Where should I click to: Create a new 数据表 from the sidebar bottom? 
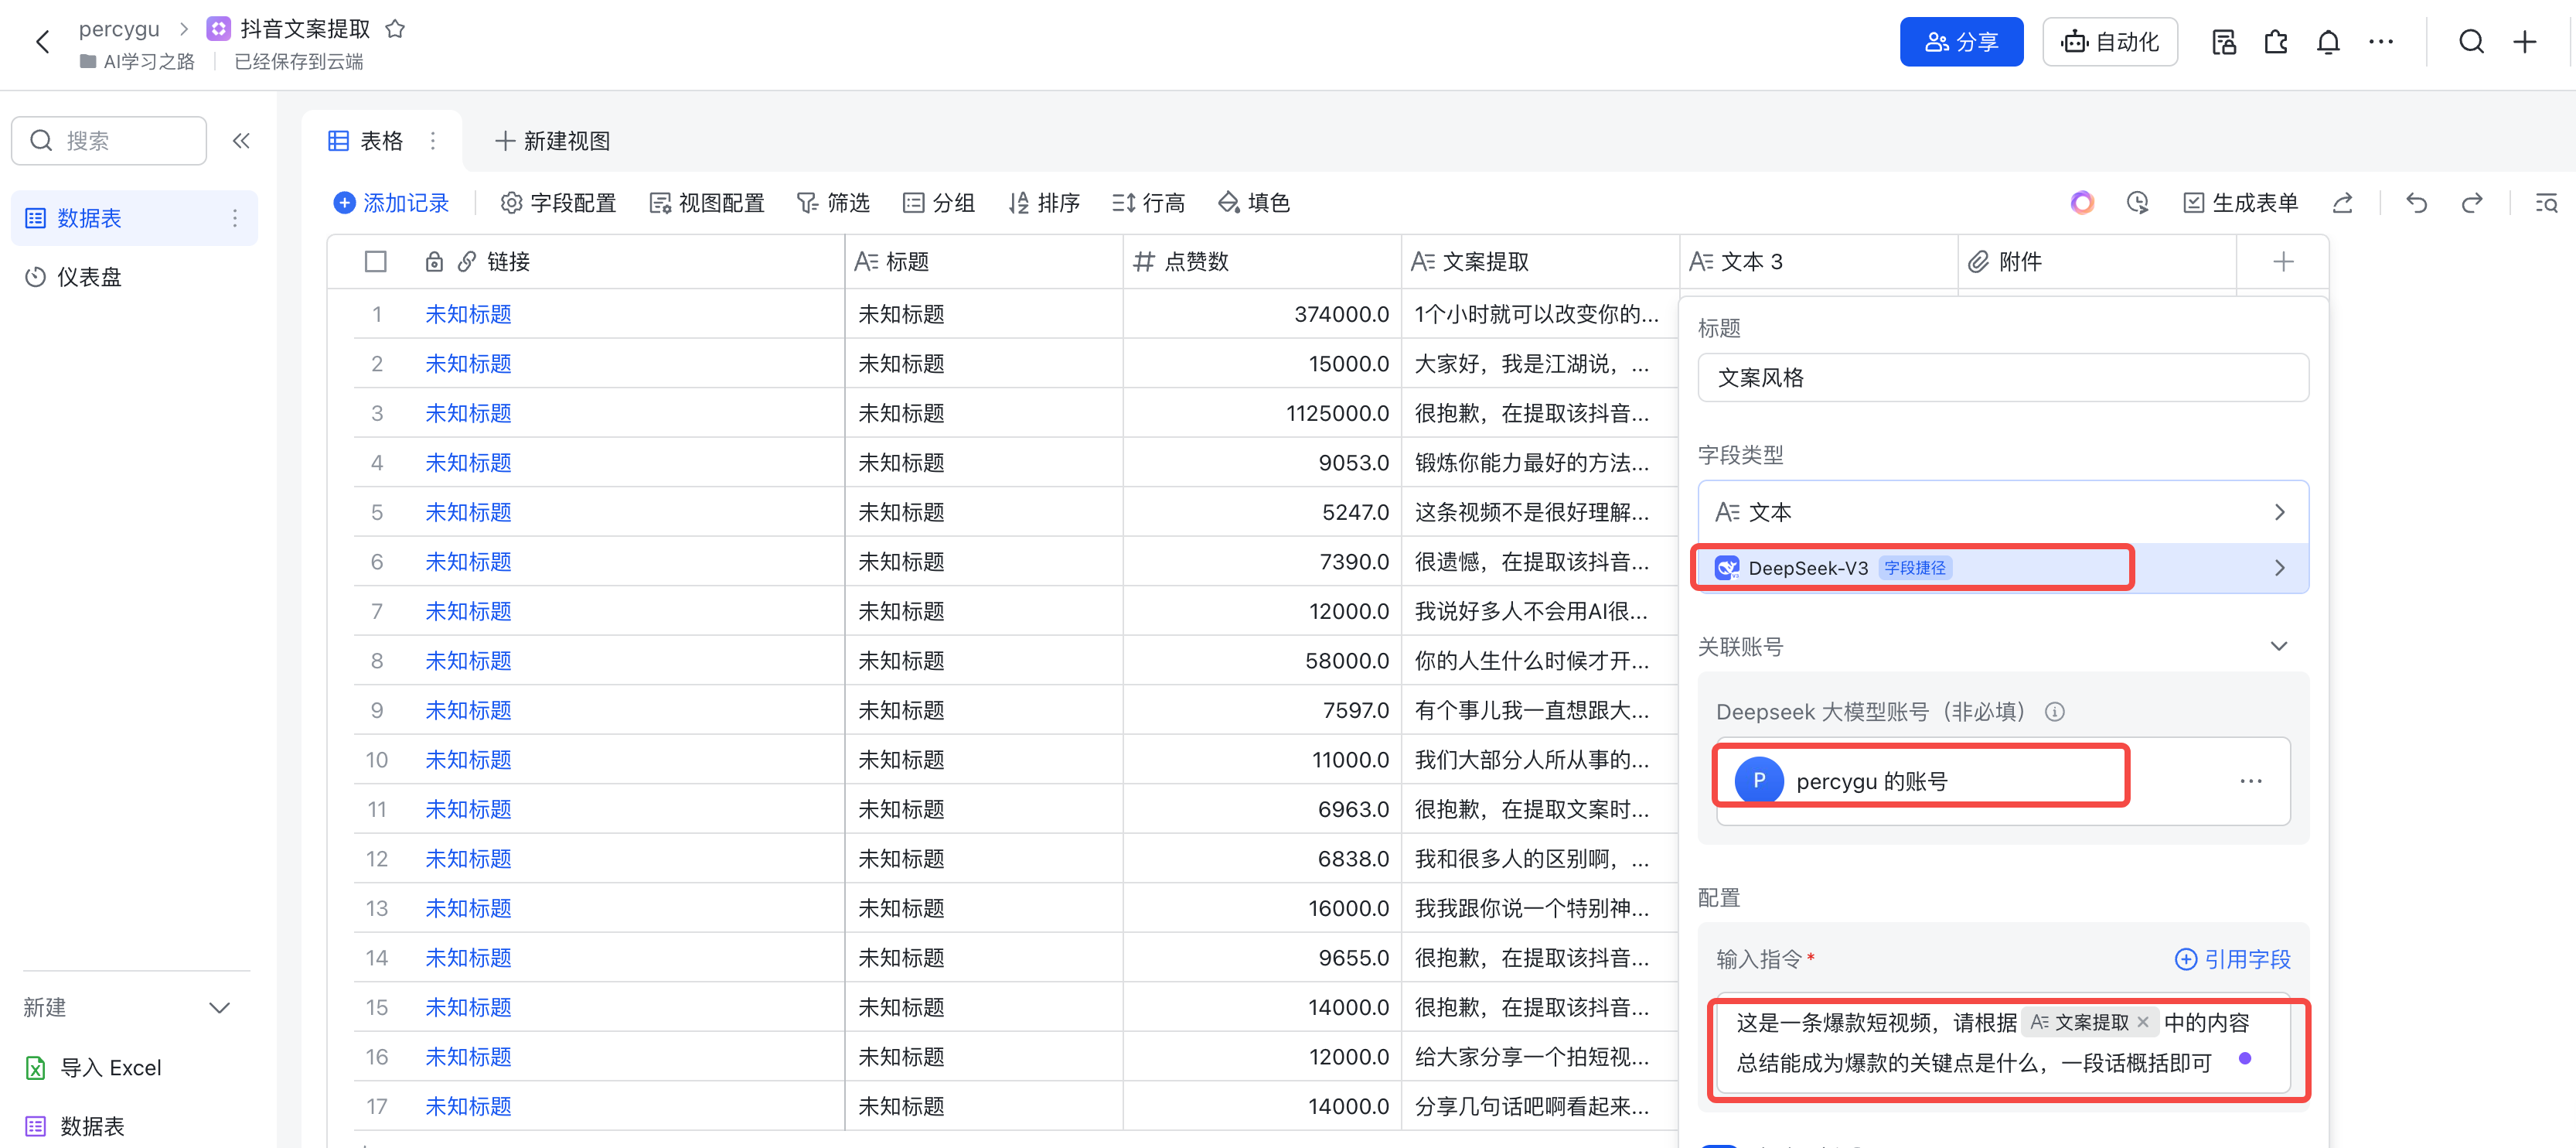pyautogui.click(x=75, y=1127)
